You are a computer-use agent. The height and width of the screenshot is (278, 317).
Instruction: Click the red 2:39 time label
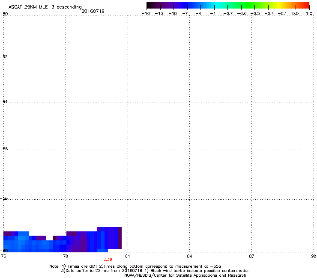coord(108,260)
